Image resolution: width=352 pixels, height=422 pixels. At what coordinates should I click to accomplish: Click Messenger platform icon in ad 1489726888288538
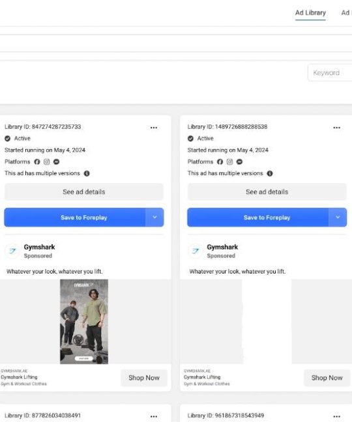coord(239,162)
